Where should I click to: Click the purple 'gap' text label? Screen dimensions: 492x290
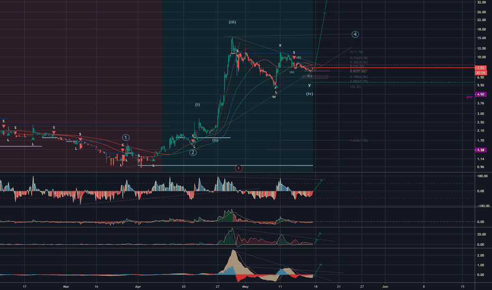click(x=469, y=97)
